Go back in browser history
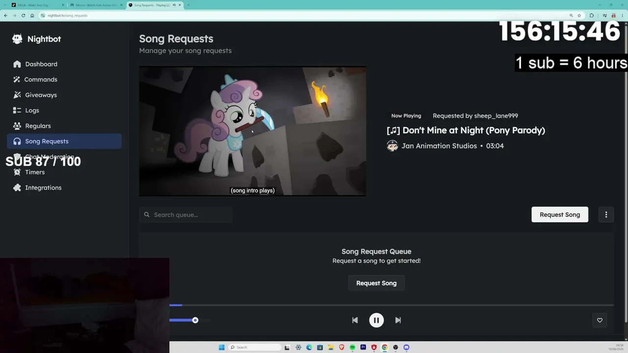The height and width of the screenshot is (353, 628). (5, 15)
